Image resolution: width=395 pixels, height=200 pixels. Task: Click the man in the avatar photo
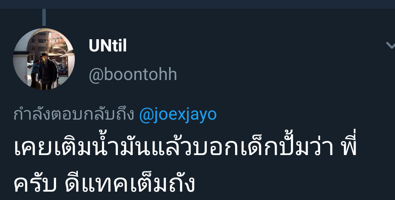(x=47, y=72)
